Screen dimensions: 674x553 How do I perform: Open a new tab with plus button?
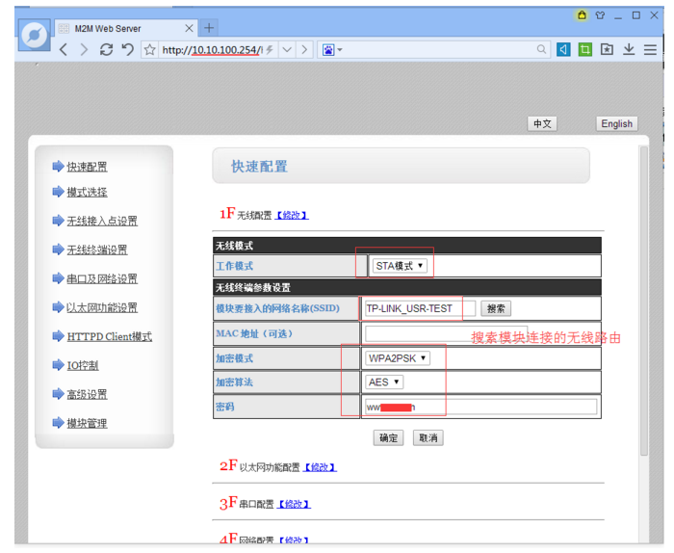click(210, 28)
